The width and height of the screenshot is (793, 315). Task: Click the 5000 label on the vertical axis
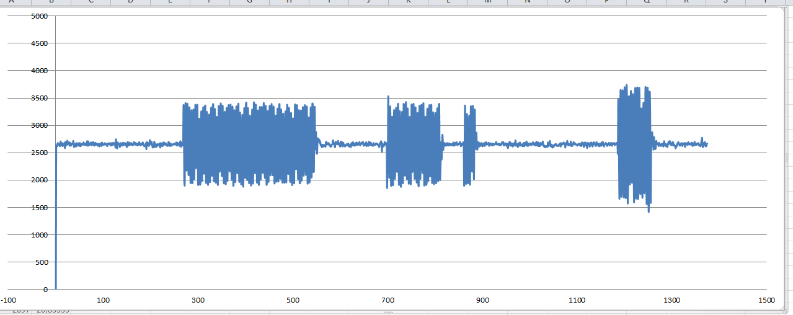(39, 16)
